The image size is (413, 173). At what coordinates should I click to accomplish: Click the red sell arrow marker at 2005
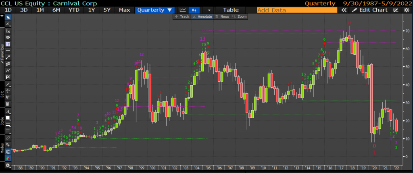pos(208,47)
